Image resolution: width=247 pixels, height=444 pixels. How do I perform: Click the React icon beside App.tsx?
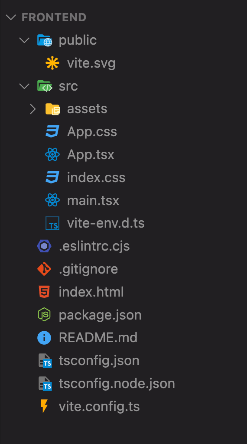click(x=52, y=154)
